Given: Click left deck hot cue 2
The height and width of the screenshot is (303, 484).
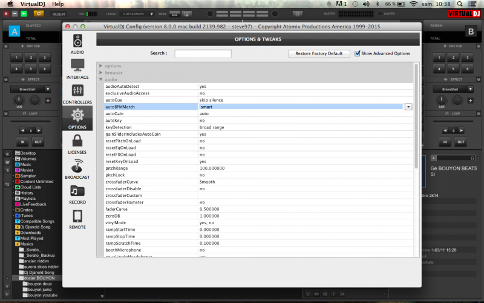Looking at the screenshot, I should tap(31, 58).
